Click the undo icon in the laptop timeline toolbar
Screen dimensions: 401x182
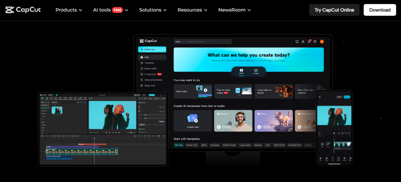click(x=47, y=136)
